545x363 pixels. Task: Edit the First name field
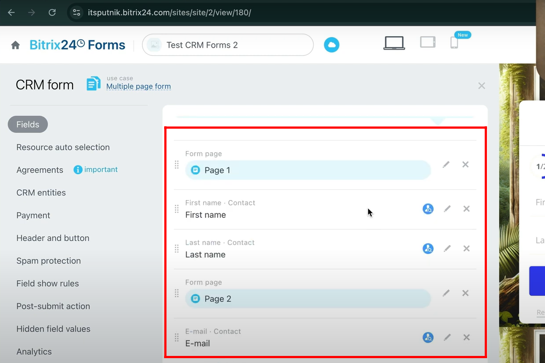[x=447, y=208]
